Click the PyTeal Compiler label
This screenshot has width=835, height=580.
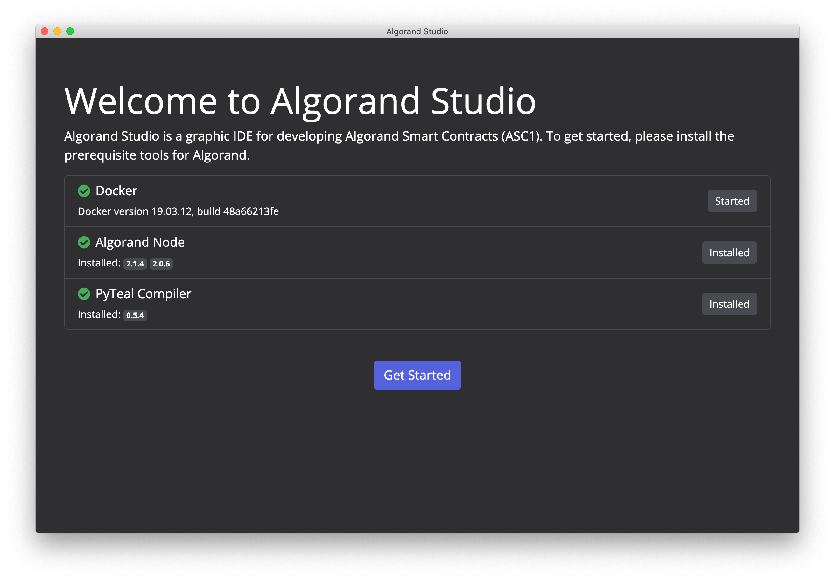[x=143, y=293]
